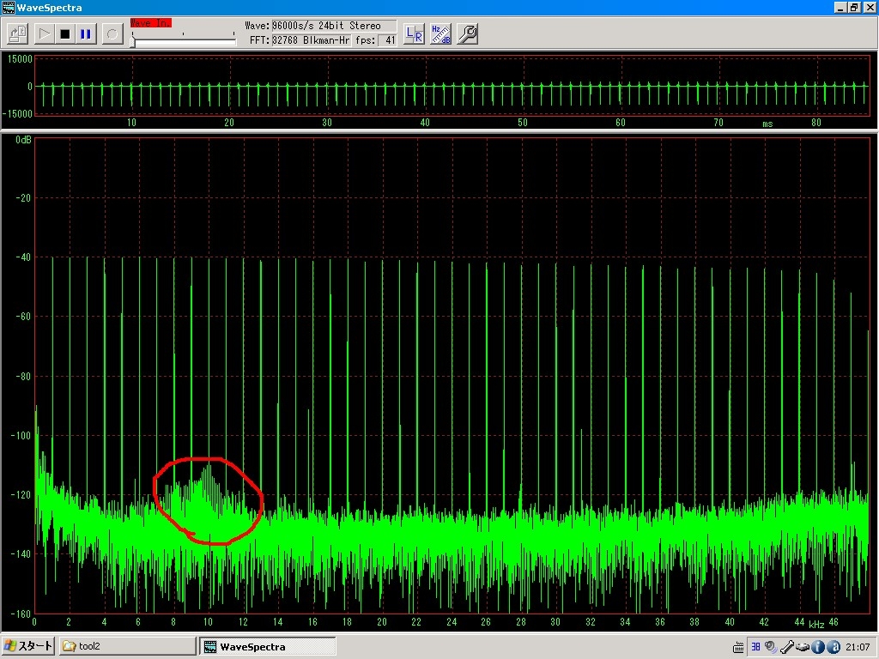Select the WaveSpectra taskbar button

(266, 646)
